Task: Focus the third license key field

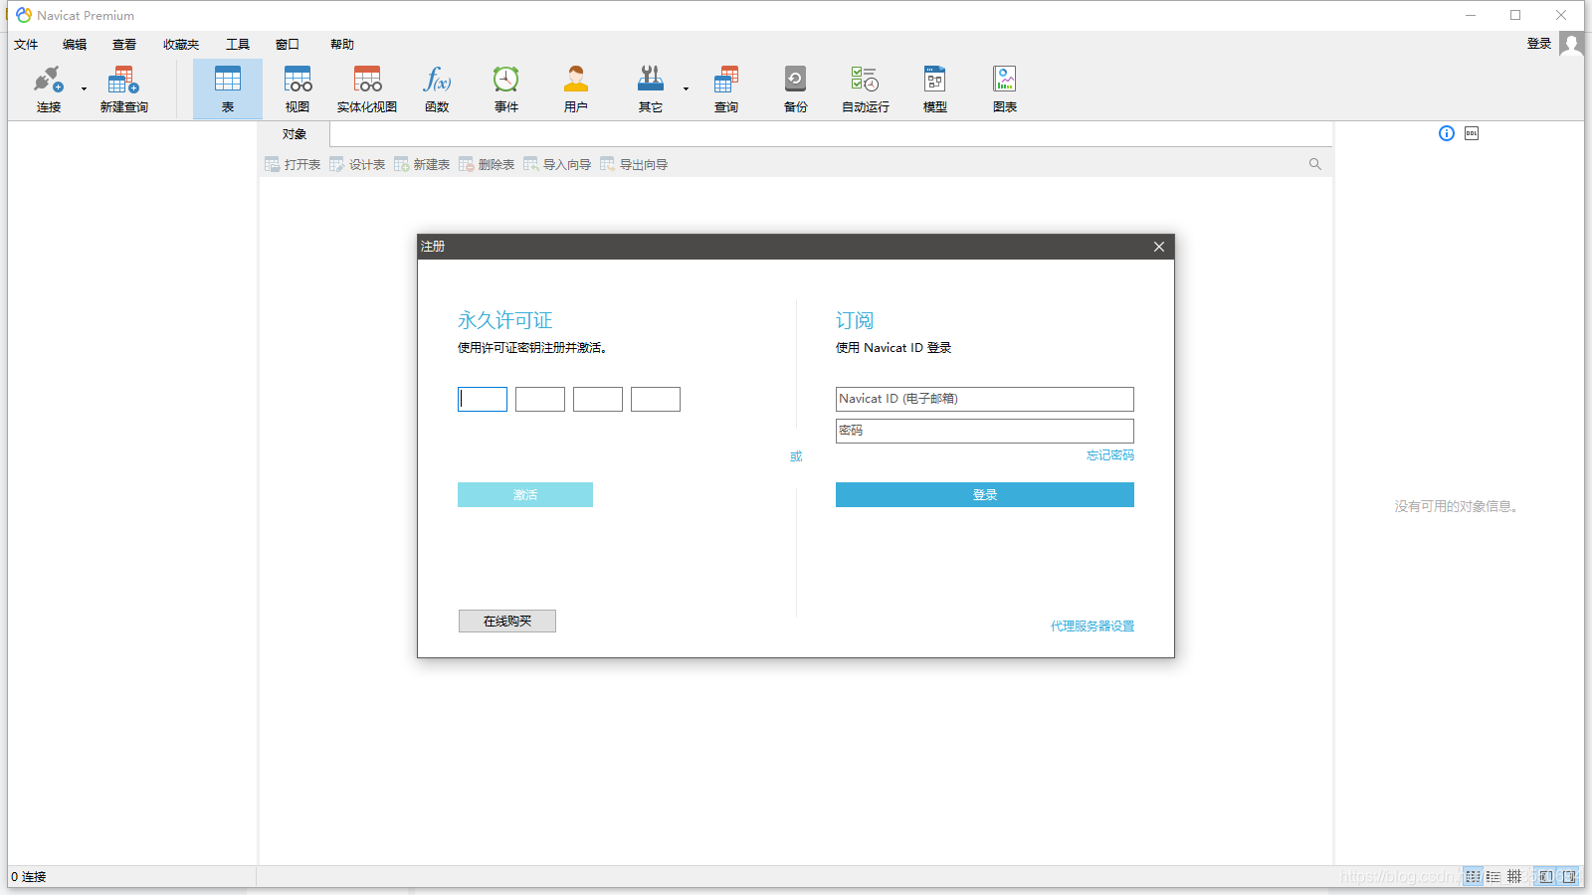Action: (598, 399)
